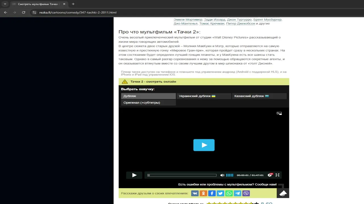
Task: Share via Telegram
Action: click(x=237, y=193)
